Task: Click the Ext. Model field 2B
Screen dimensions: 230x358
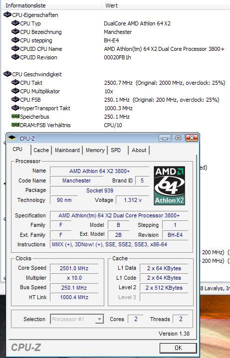Action: pos(118,235)
